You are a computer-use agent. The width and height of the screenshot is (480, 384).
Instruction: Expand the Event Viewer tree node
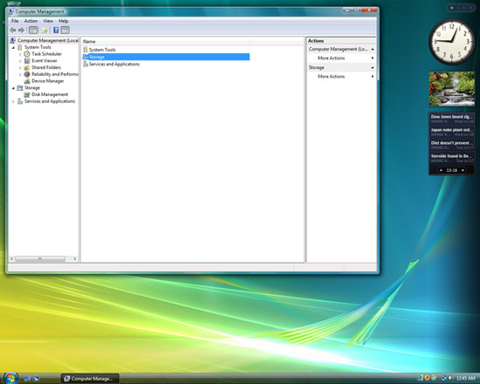coord(21,61)
